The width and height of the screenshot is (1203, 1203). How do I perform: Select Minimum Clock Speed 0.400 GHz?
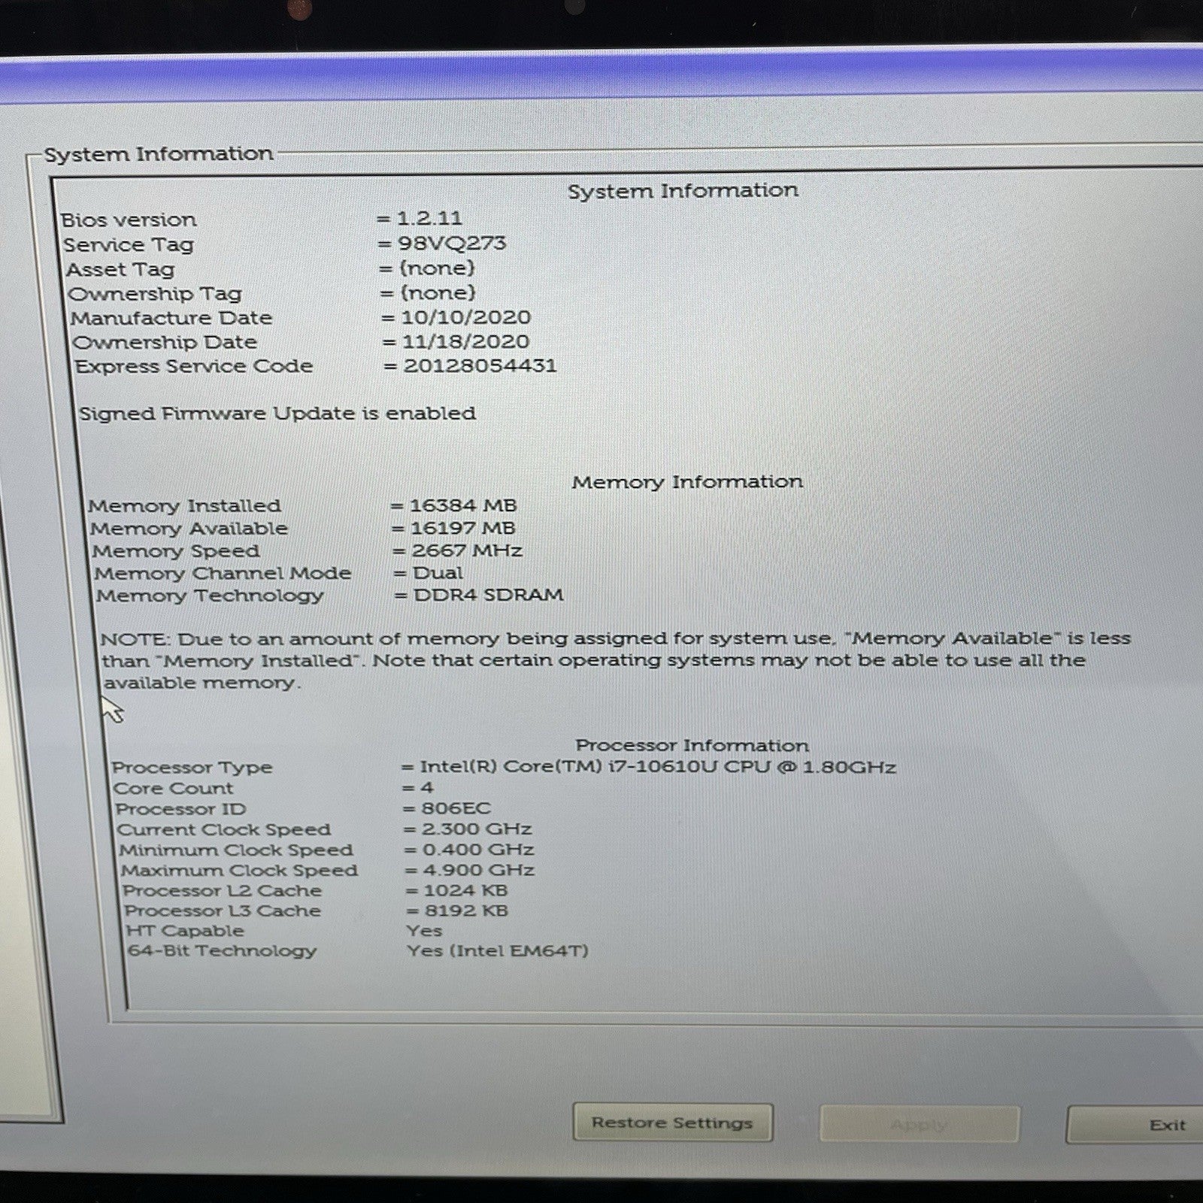[478, 850]
